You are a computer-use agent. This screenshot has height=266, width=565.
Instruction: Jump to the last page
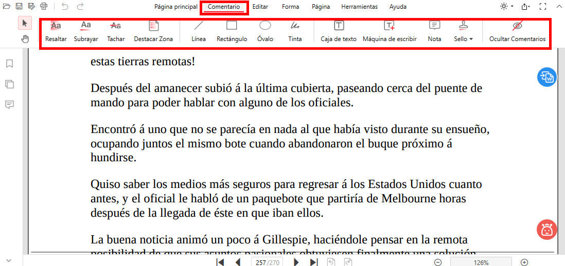click(x=314, y=262)
